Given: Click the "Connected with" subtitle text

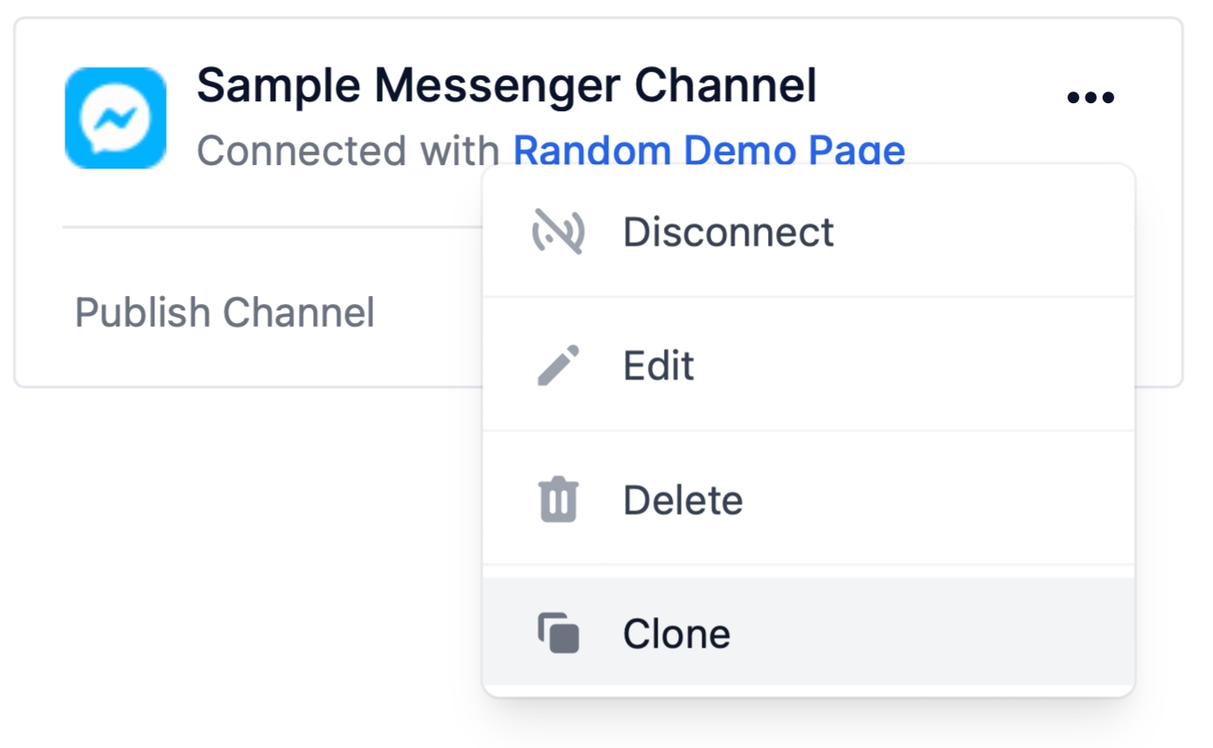Looking at the screenshot, I should click(349, 150).
